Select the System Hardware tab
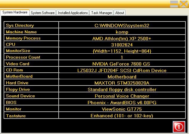This screenshot has height=134, width=189. [15, 12]
